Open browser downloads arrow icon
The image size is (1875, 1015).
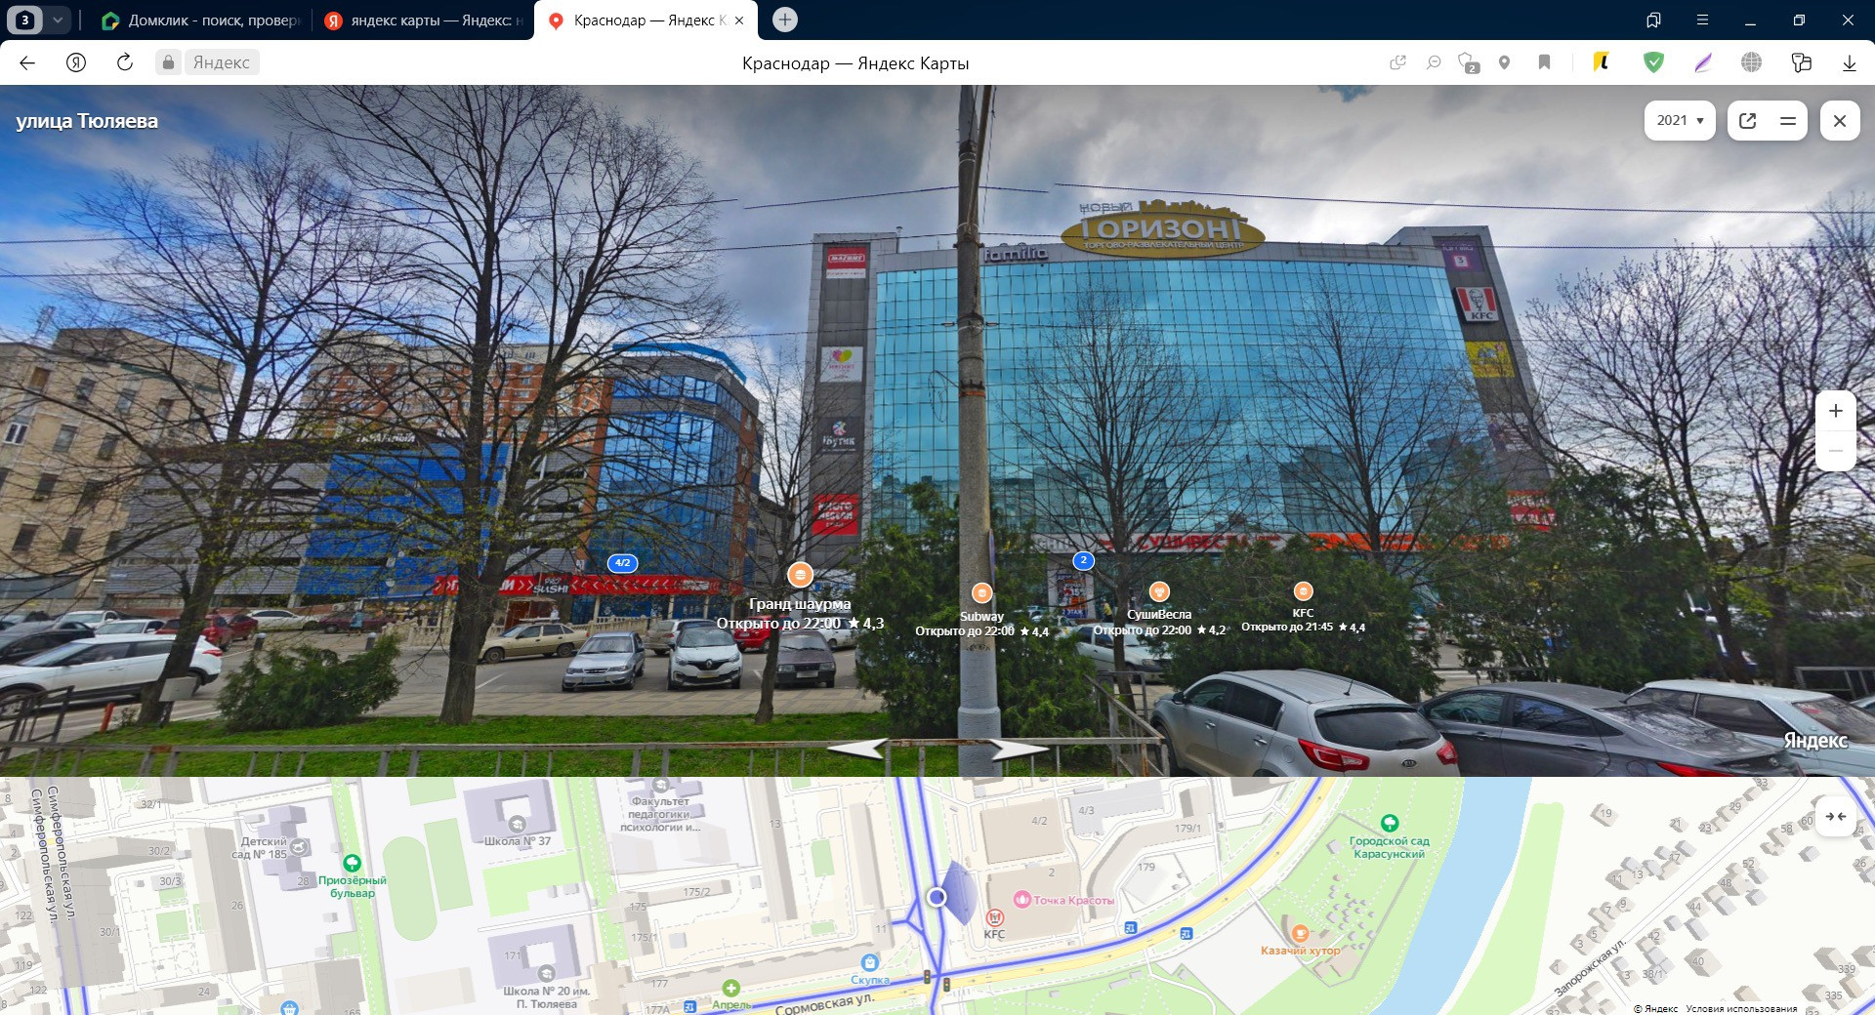[x=1849, y=62]
